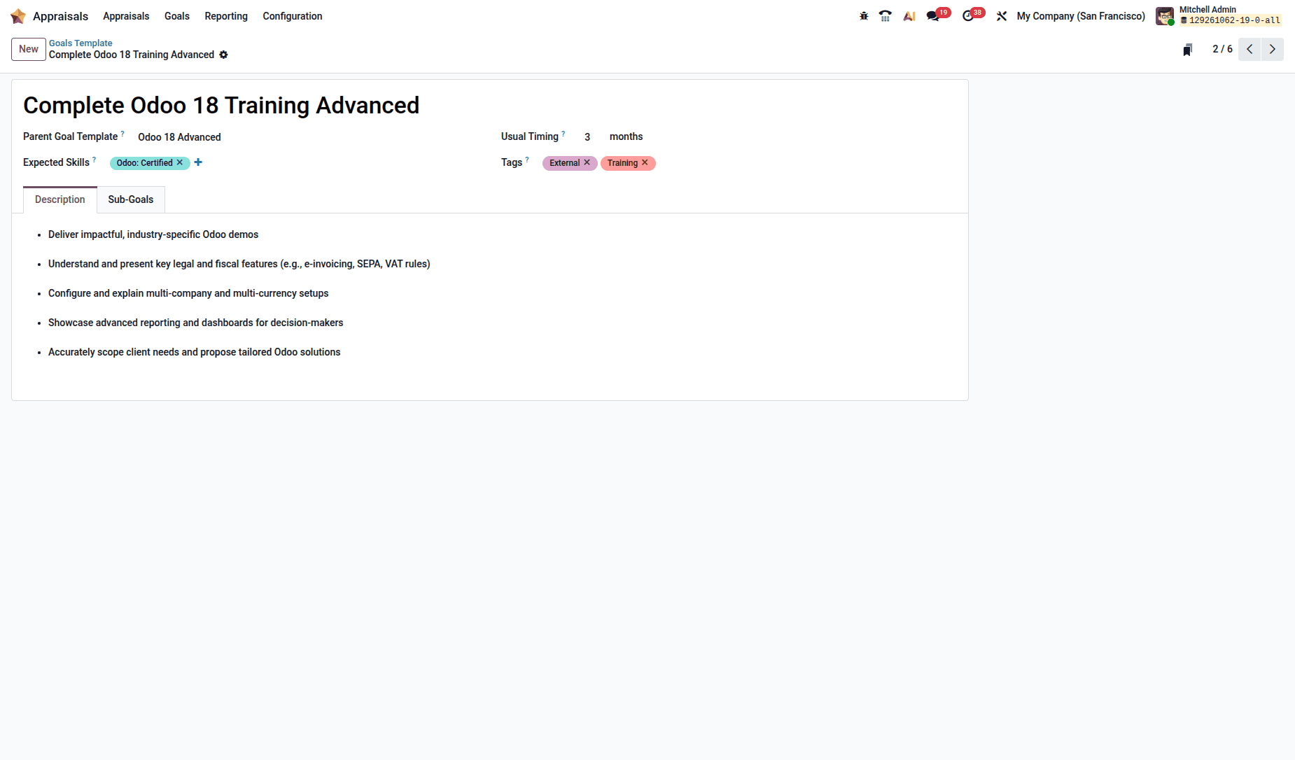This screenshot has height=760, width=1295.
Task: Select the Description tab
Action: pyautogui.click(x=60, y=199)
